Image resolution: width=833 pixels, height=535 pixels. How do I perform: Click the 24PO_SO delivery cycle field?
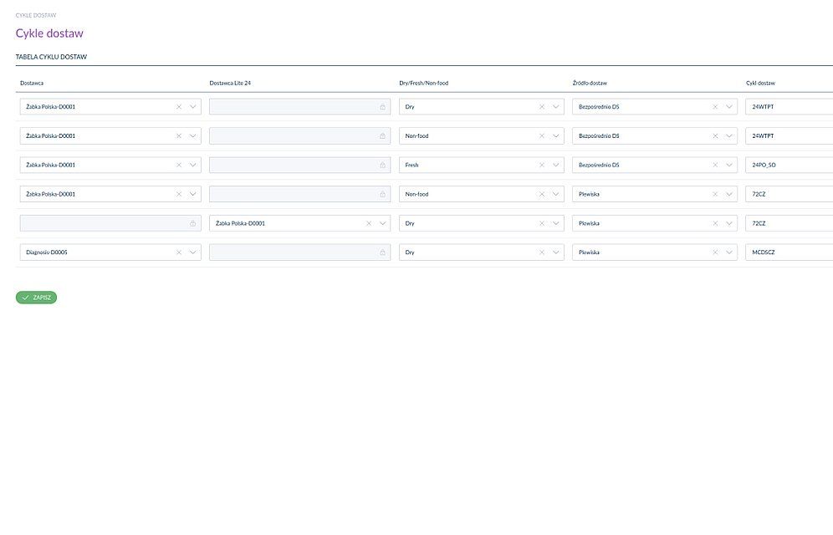coord(786,165)
